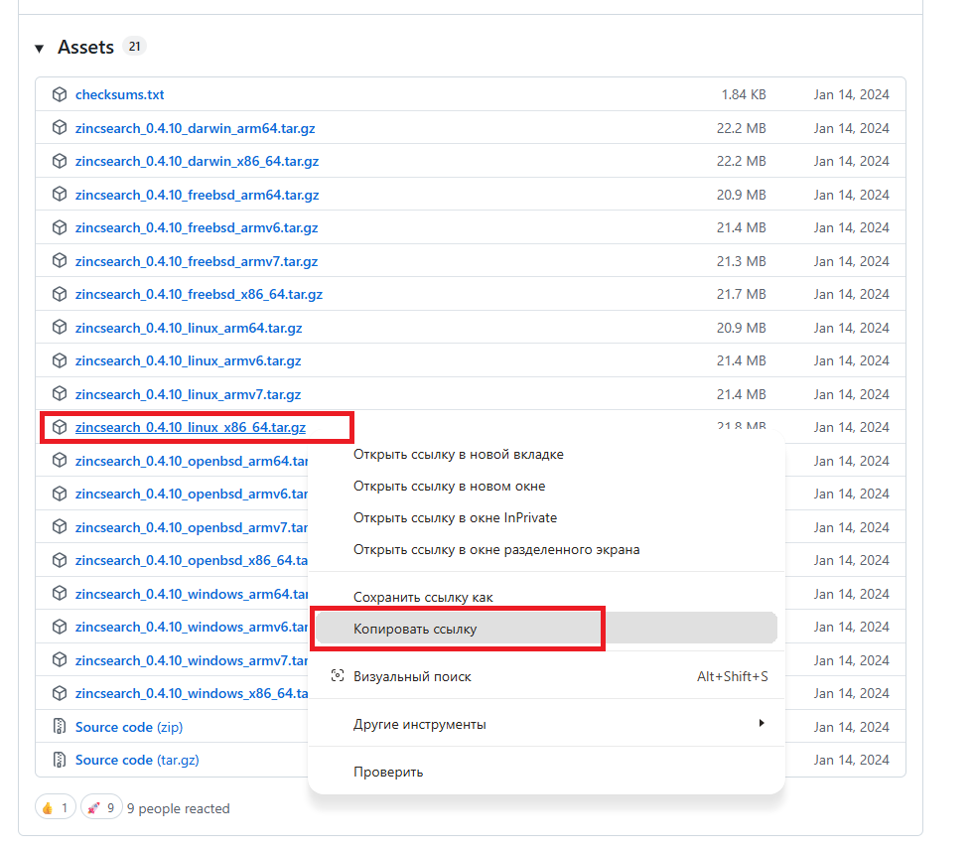Collapse the Assets section triangle
The width and height of the screenshot is (973, 850).
(x=39, y=48)
